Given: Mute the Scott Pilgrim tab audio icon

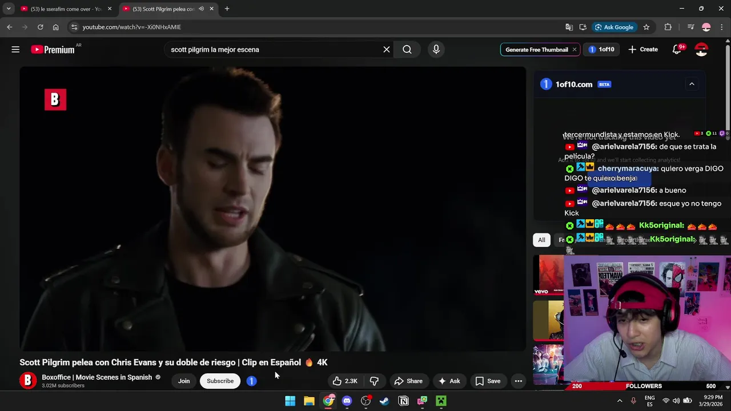Looking at the screenshot, I should (x=202, y=9).
